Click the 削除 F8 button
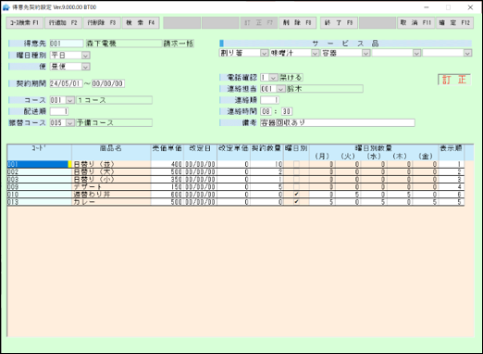Screen dimensions: 483x354 pos(297,23)
